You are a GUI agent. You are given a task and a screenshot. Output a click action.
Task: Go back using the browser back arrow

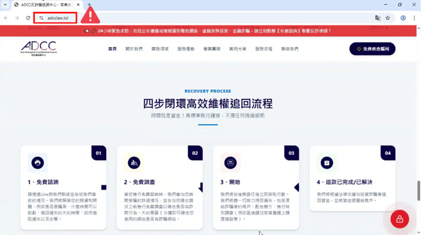click(6, 18)
